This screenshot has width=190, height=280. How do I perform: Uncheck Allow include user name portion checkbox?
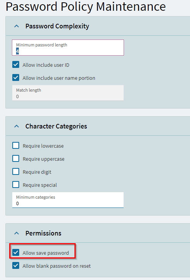coord(16,78)
